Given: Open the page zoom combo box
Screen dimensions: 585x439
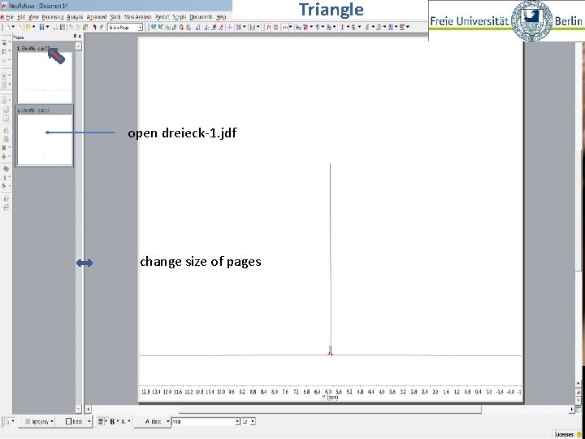Looking at the screenshot, I should click(125, 28).
